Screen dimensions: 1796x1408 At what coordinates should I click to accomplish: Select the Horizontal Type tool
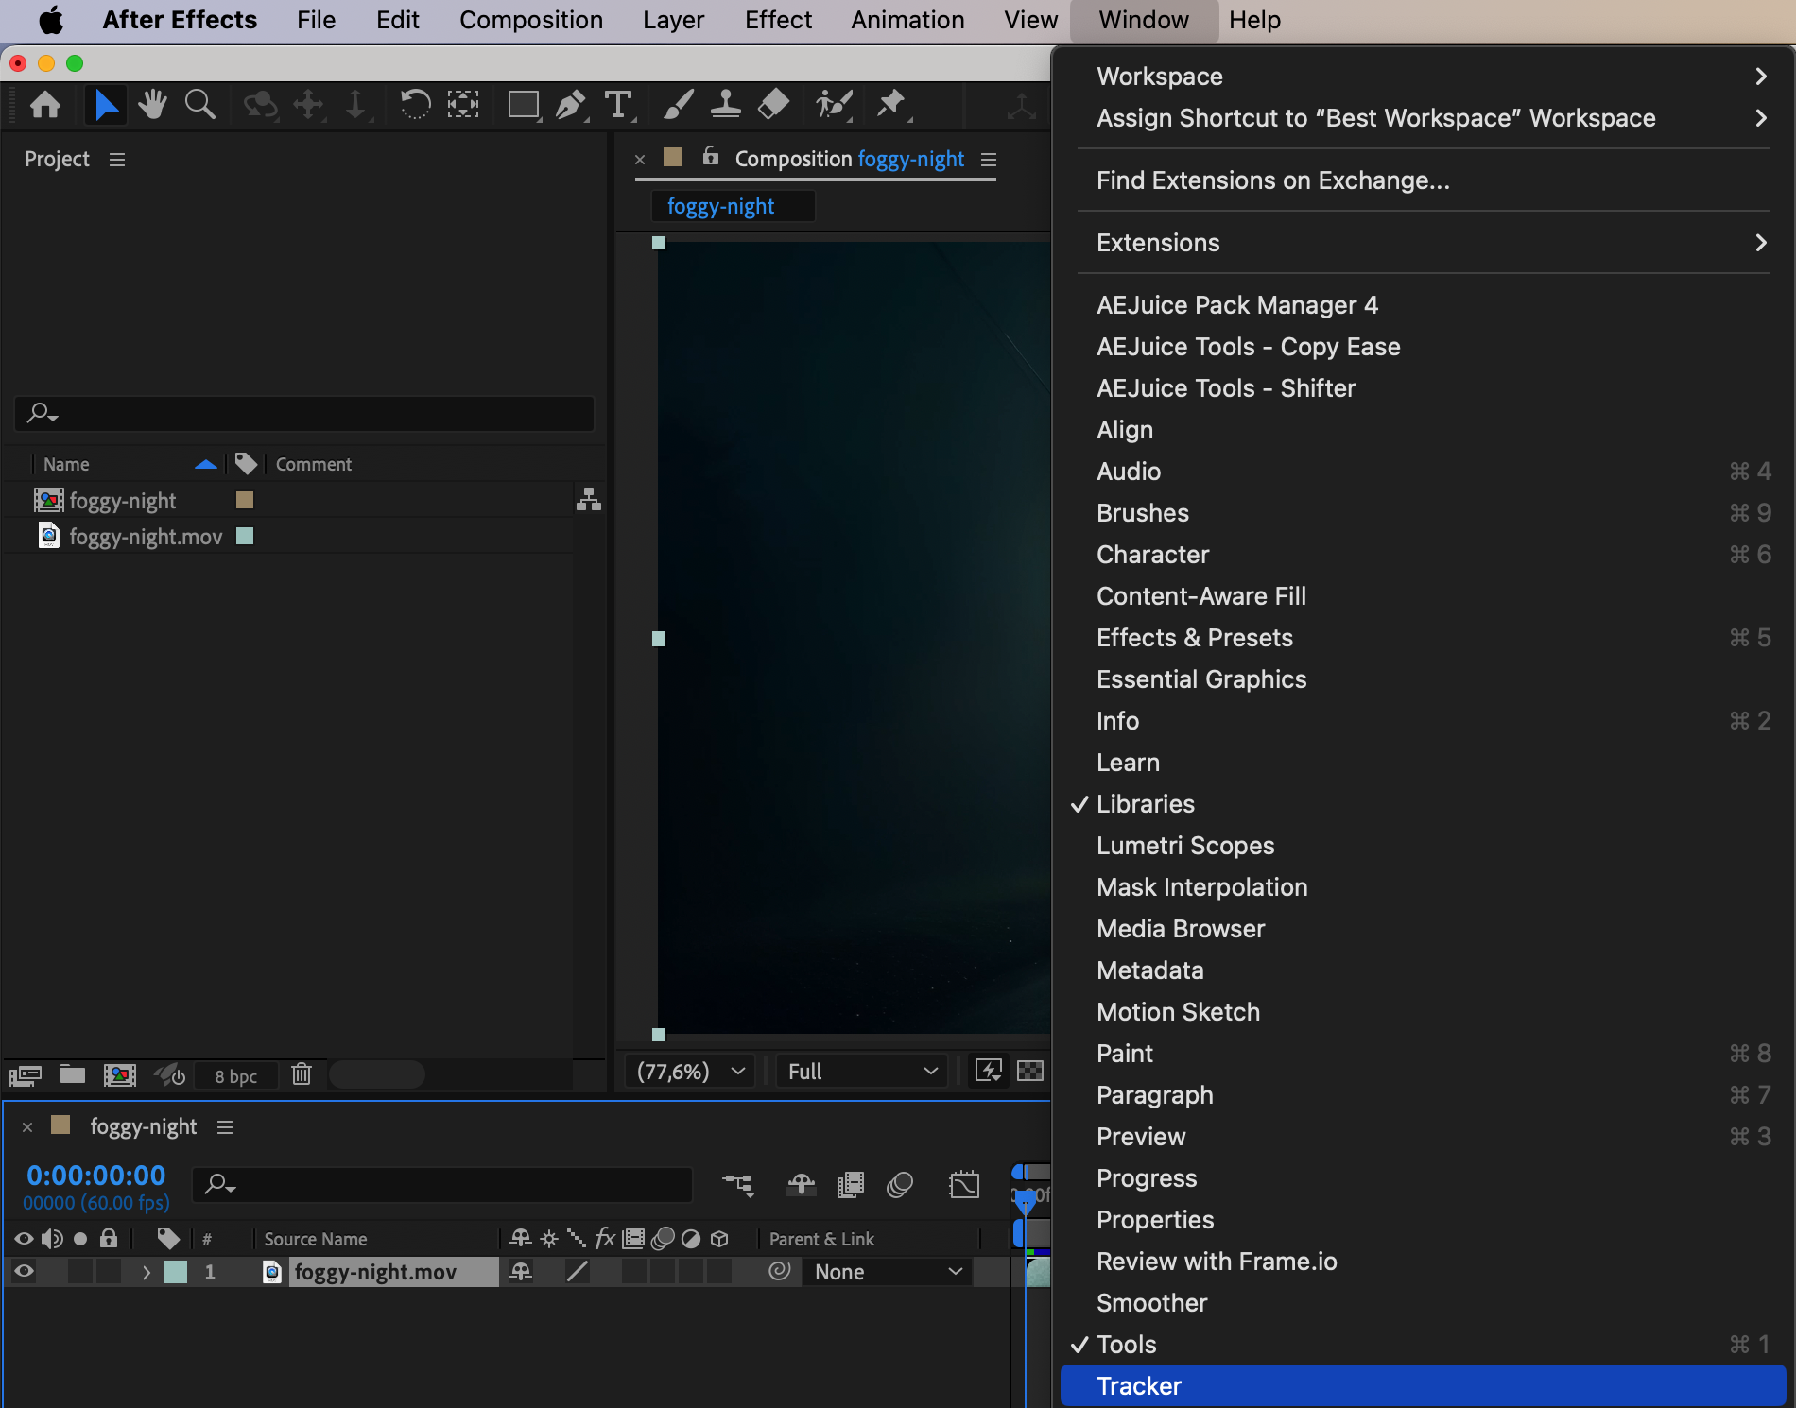618,104
